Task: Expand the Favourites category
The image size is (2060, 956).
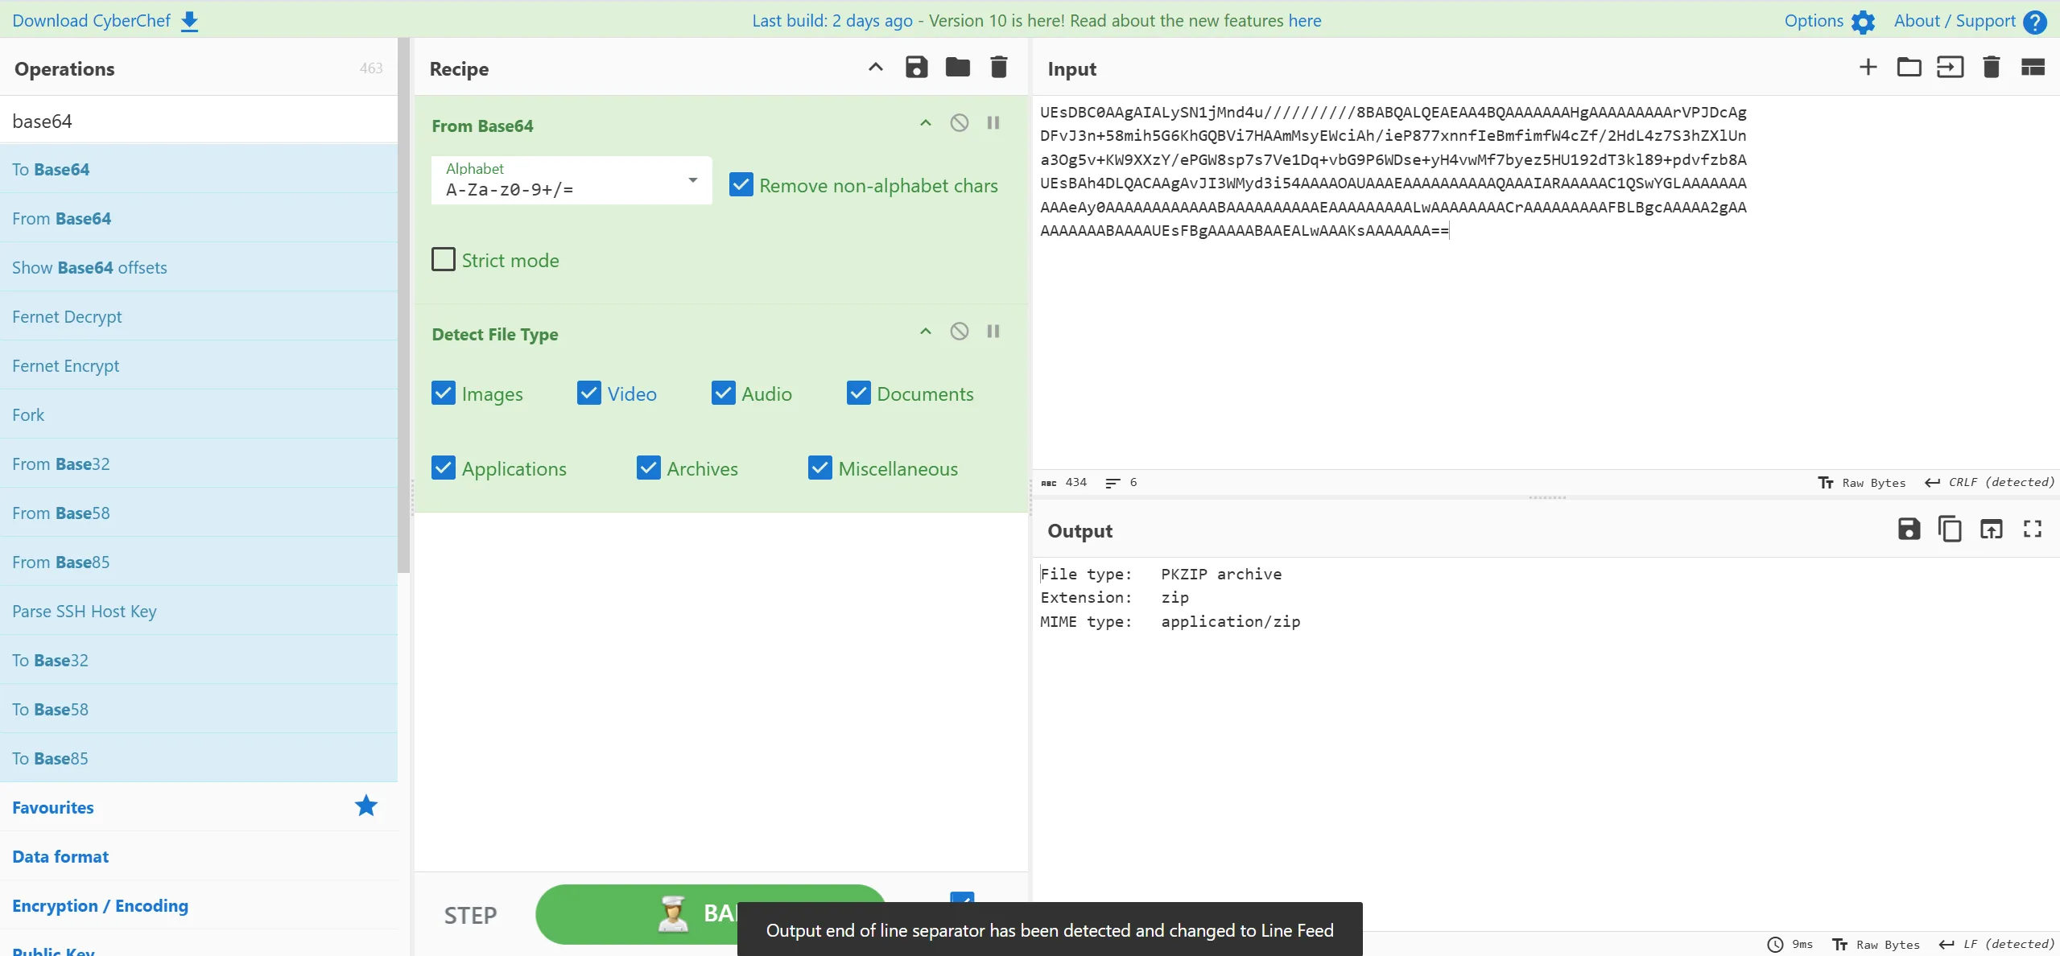Action: (53, 807)
